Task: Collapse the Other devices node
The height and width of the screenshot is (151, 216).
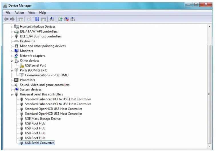Action: coord(12,61)
